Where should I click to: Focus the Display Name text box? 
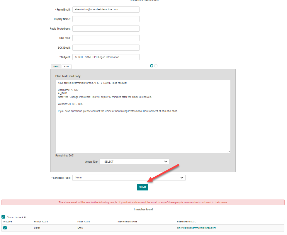pos(106,19)
